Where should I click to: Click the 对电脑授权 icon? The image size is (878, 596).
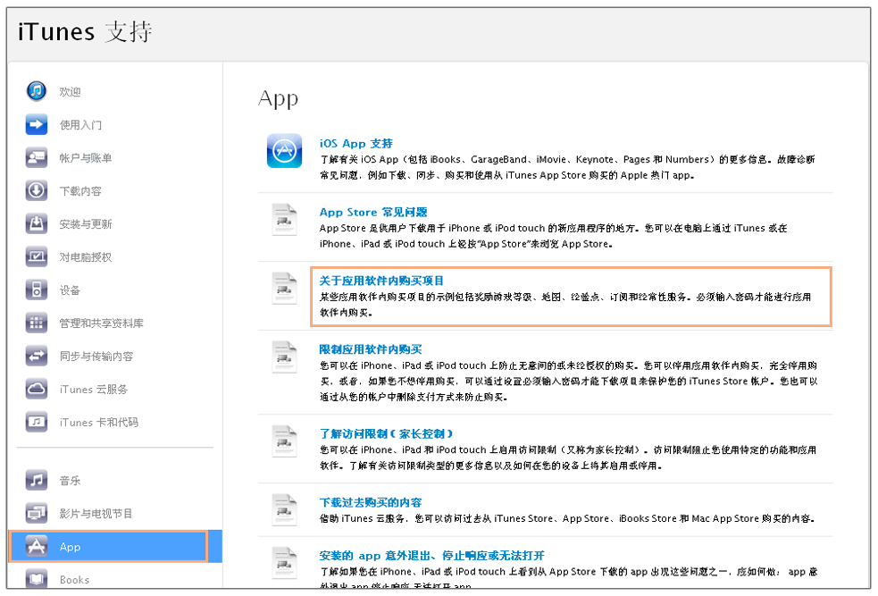[37, 256]
